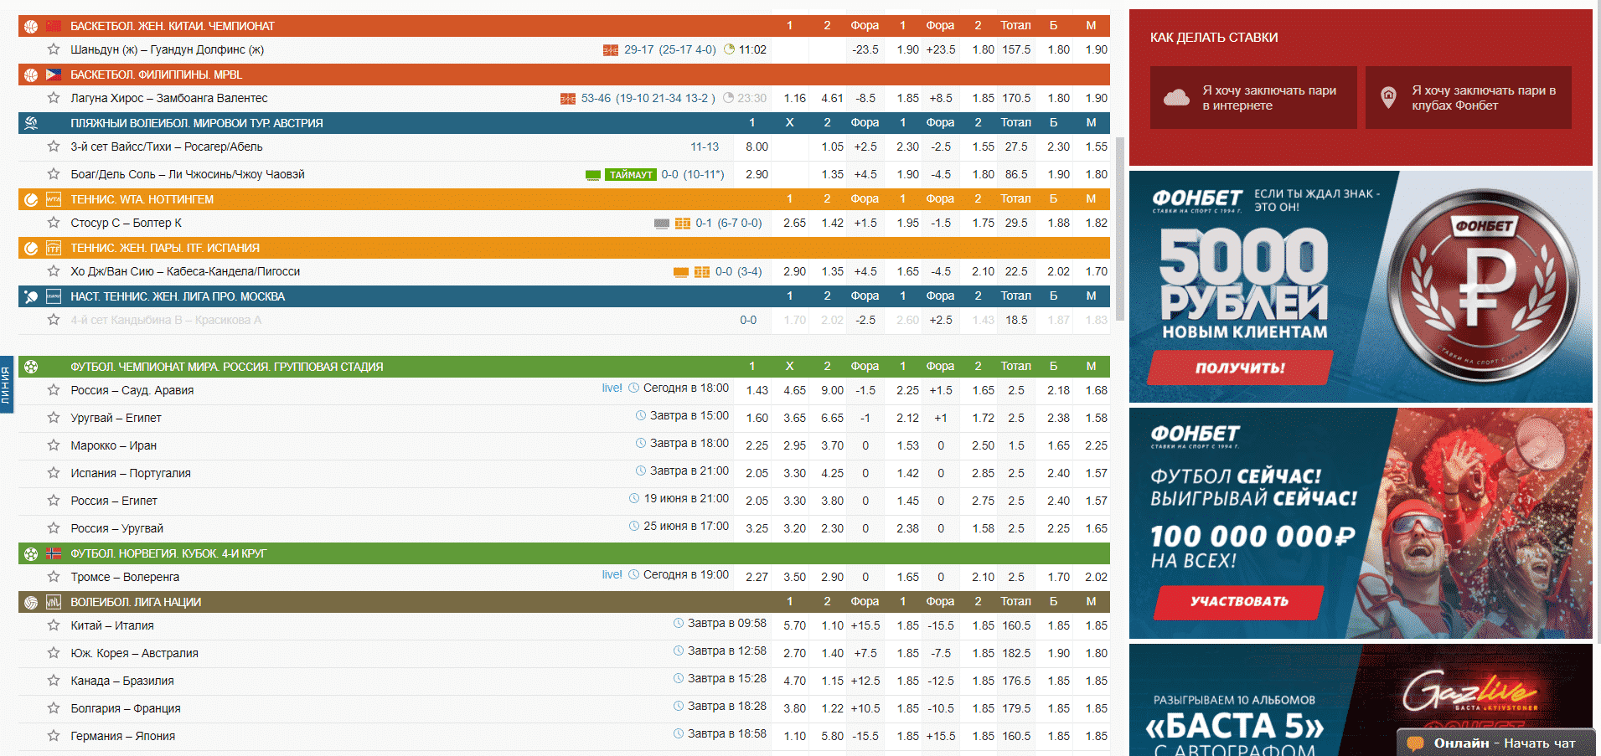
Task: Open orange scoreboard icon for Стосур – Болтер
Action: [683, 224]
